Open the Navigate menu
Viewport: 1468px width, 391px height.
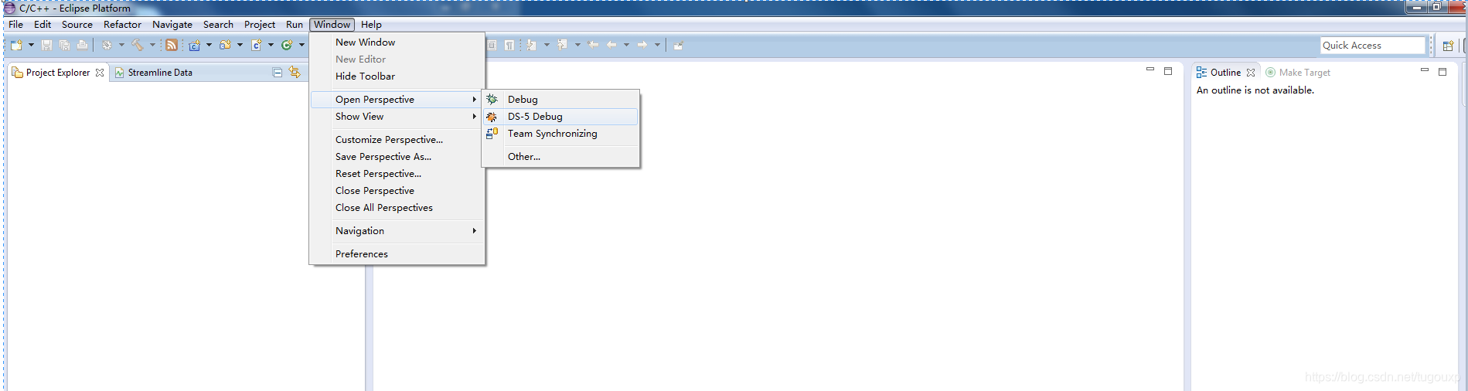(x=172, y=25)
